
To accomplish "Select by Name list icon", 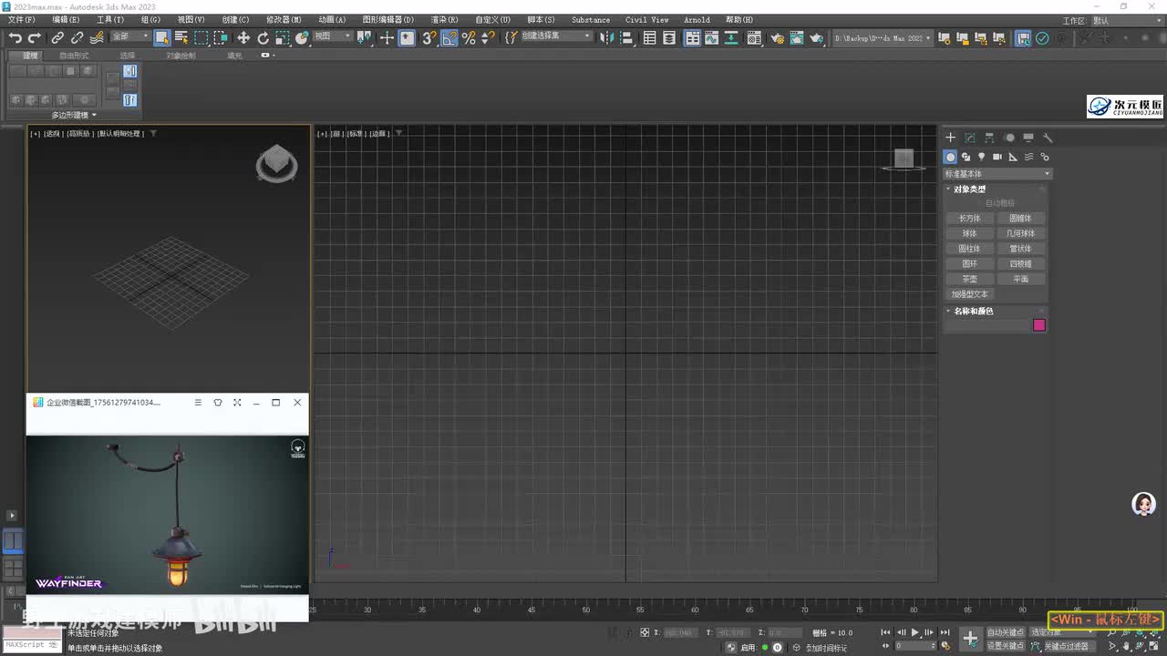I will pyautogui.click(x=181, y=38).
